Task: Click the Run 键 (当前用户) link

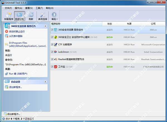Action: [x=18, y=74]
